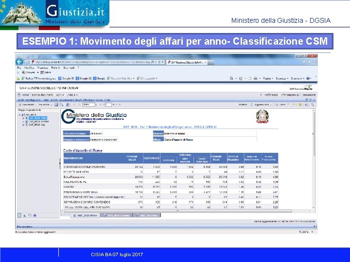Click the LAVORO row label
Viewport: 350px width, 262px height.
pos(69,187)
